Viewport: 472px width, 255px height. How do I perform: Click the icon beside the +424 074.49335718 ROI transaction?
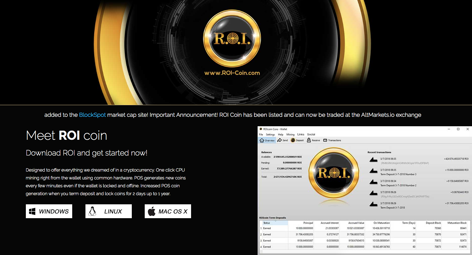click(x=374, y=160)
